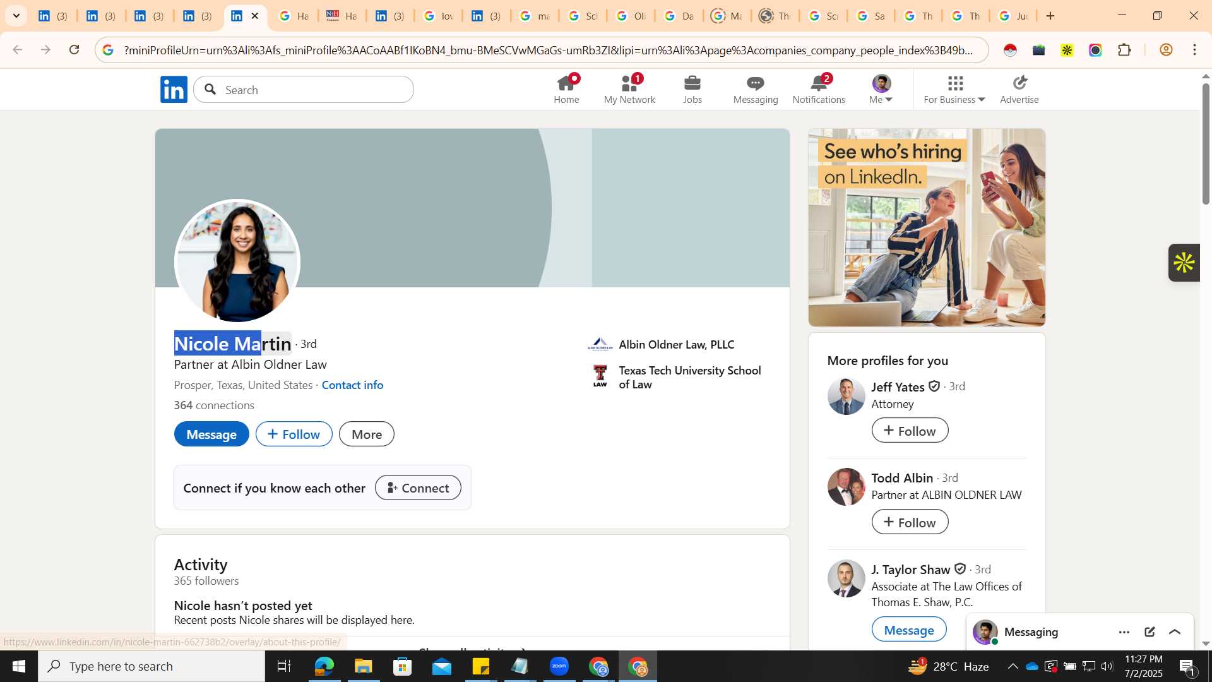Click the taskbar search box
Screen dimensions: 1212x682
click(151, 666)
